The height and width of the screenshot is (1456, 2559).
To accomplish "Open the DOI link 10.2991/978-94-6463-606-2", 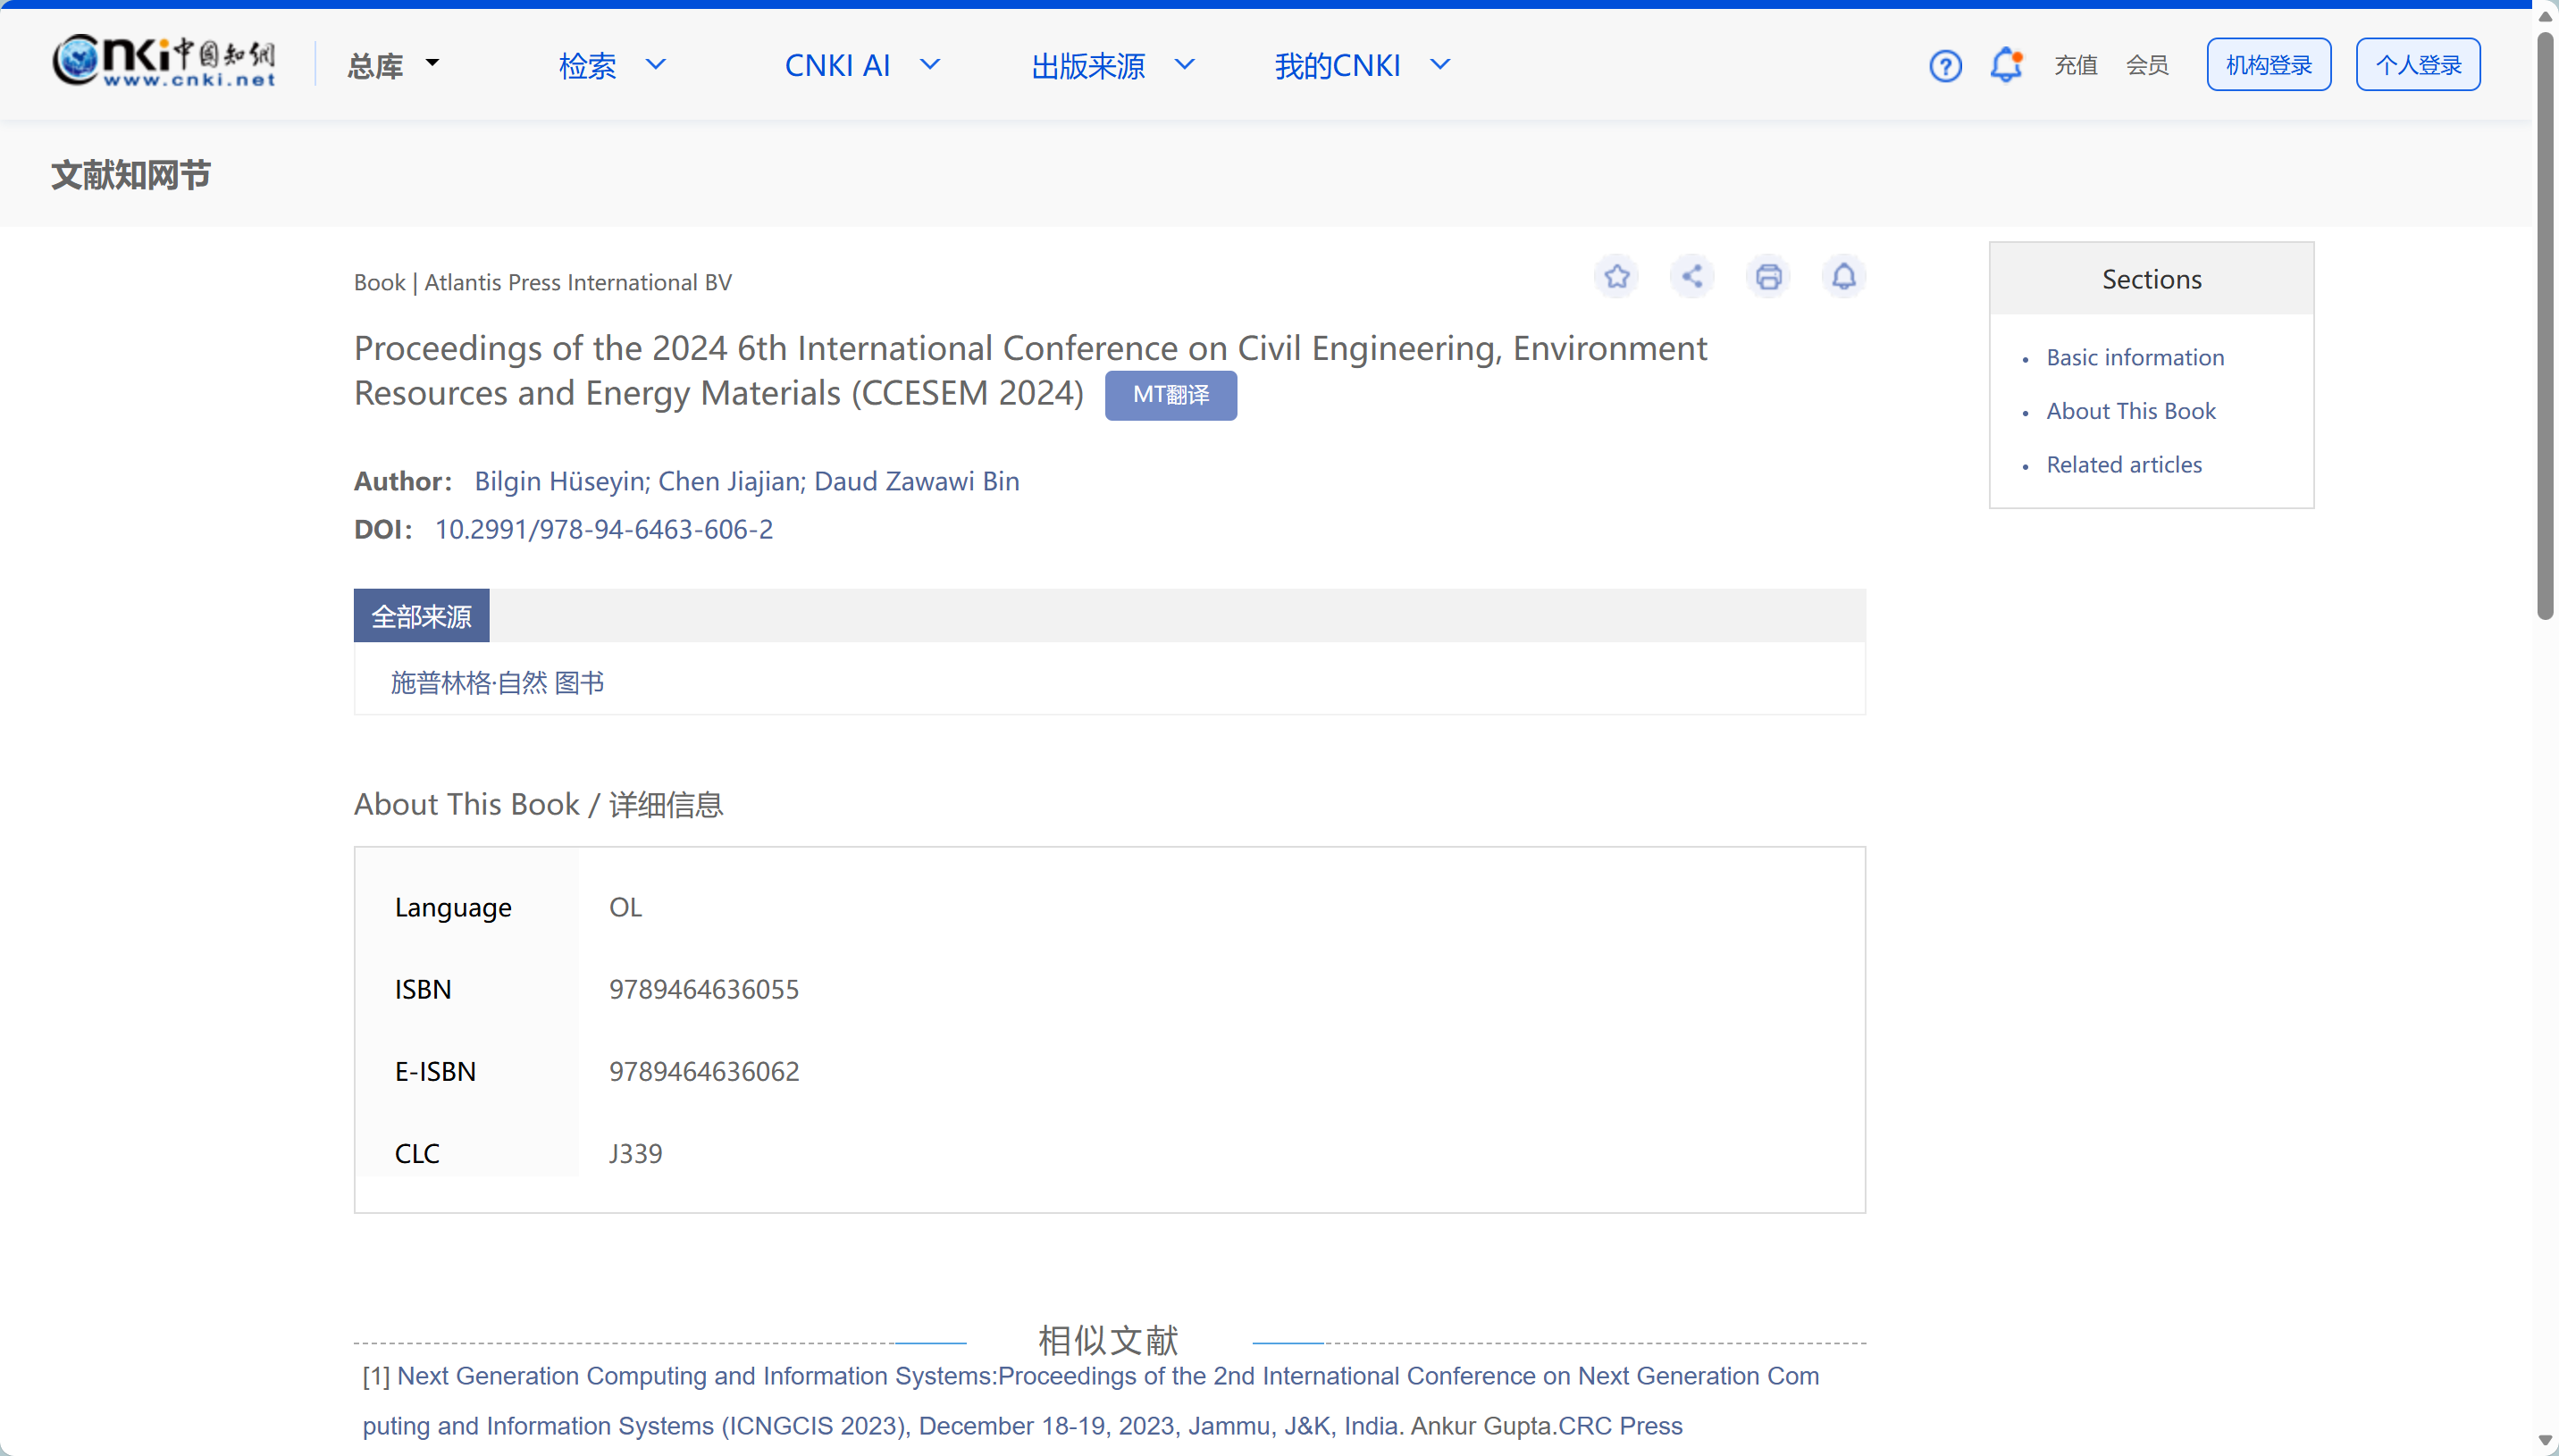I will click(x=603, y=529).
